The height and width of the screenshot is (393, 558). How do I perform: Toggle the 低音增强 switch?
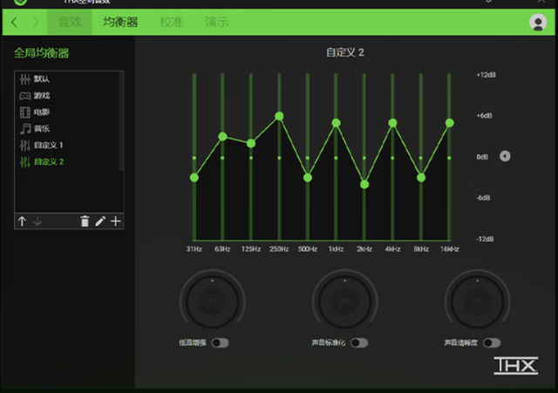[x=220, y=343]
